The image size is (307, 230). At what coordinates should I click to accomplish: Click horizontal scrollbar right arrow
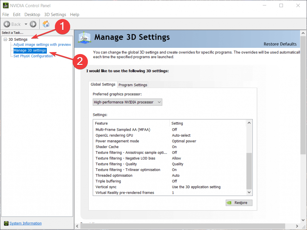[297, 226]
